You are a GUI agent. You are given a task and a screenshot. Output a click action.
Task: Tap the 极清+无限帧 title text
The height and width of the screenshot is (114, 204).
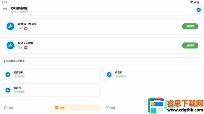(x=26, y=43)
